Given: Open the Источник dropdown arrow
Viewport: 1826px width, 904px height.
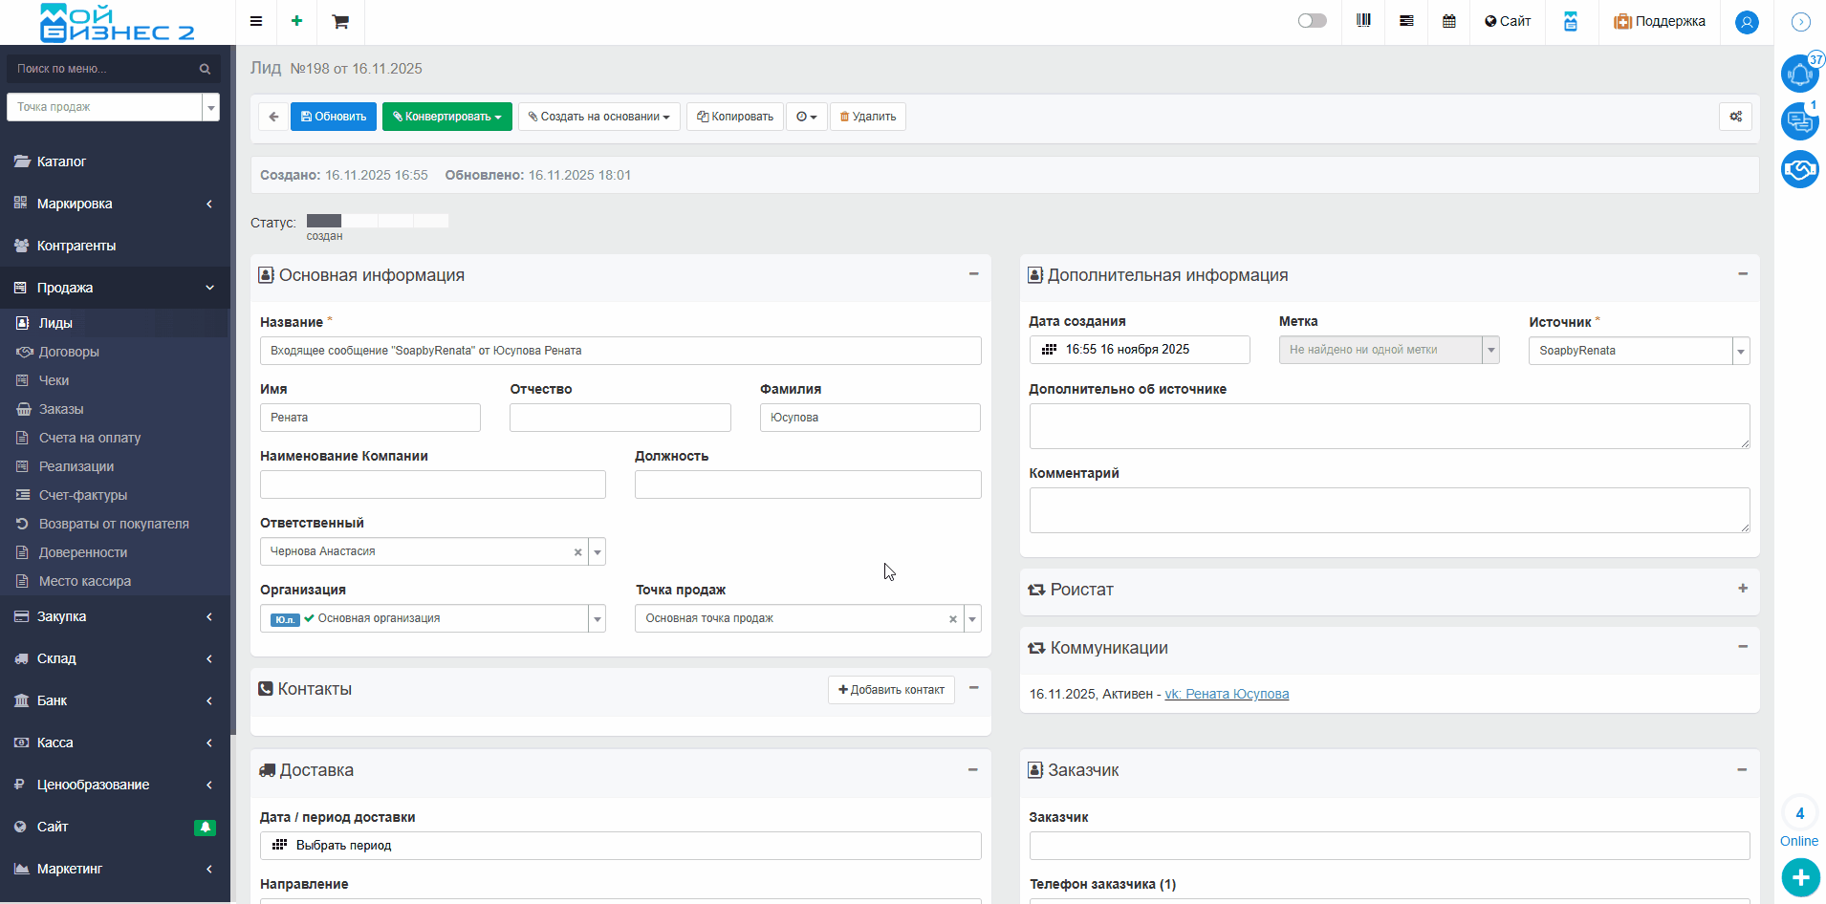Looking at the screenshot, I should pos(1741,351).
